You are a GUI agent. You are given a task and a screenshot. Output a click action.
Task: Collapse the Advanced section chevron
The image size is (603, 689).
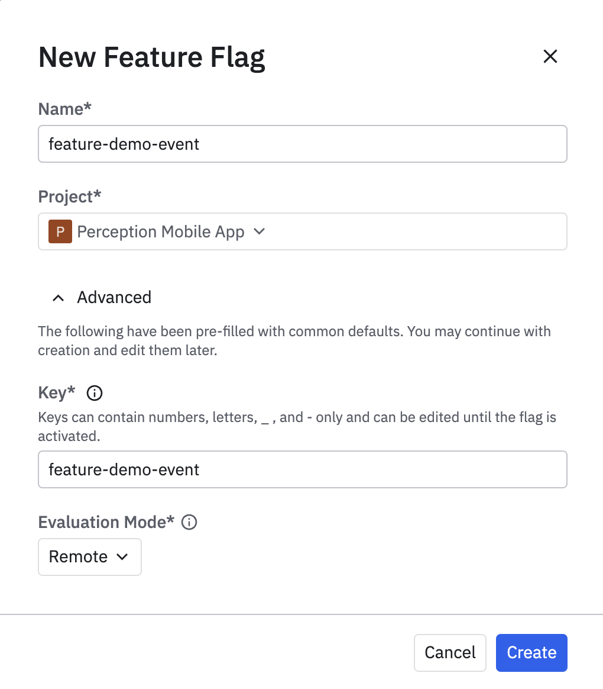tap(57, 298)
